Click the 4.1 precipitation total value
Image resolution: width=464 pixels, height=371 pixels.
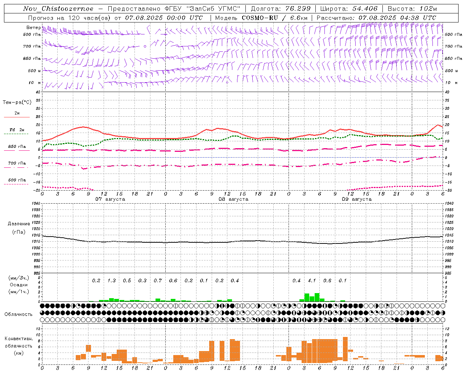tap(312, 280)
